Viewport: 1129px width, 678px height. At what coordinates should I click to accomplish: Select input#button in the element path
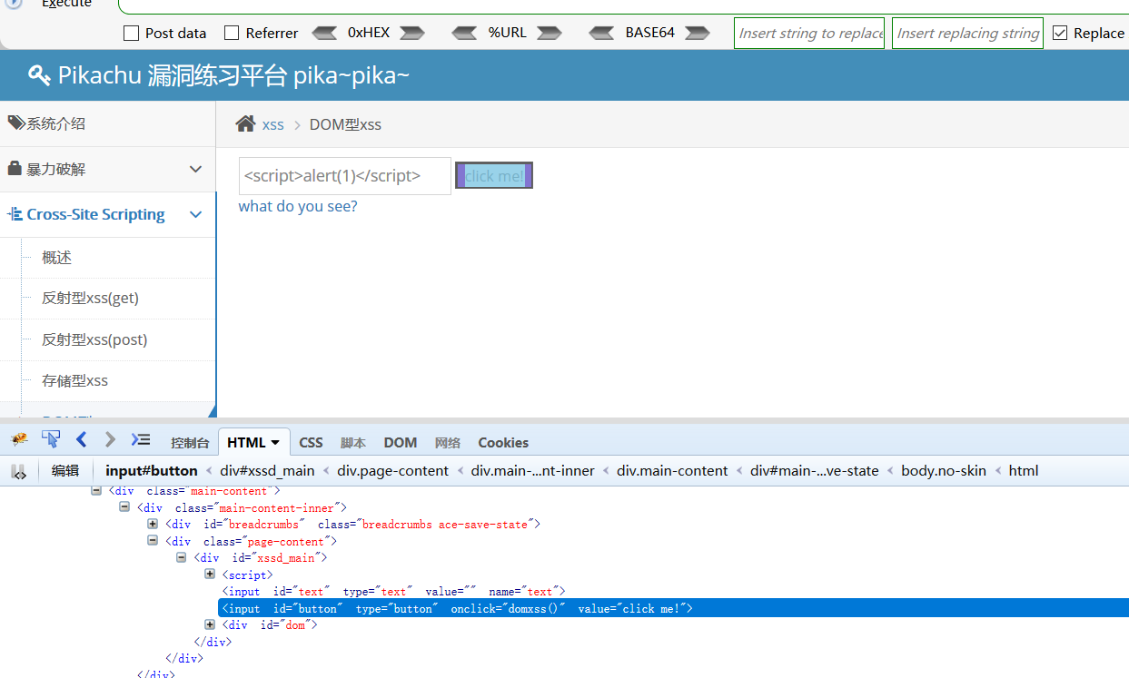pos(152,470)
